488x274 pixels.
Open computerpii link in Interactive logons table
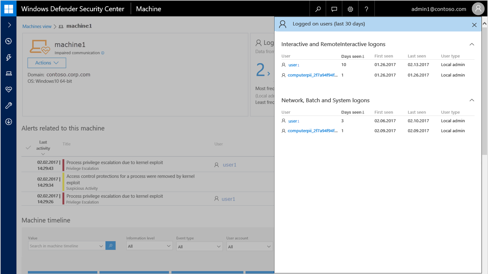(312, 75)
